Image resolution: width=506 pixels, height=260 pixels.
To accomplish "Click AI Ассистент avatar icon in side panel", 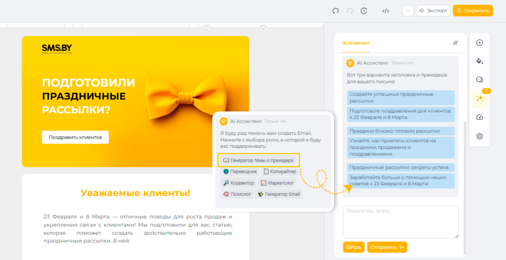I will [350, 63].
